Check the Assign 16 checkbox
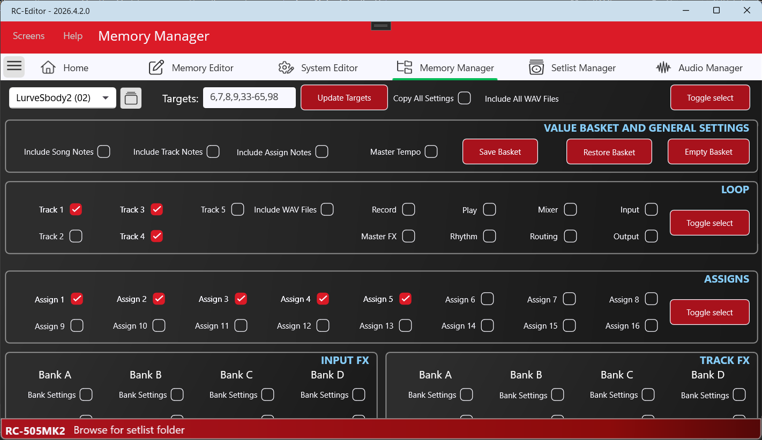Screen dimensions: 762x440 point(651,325)
